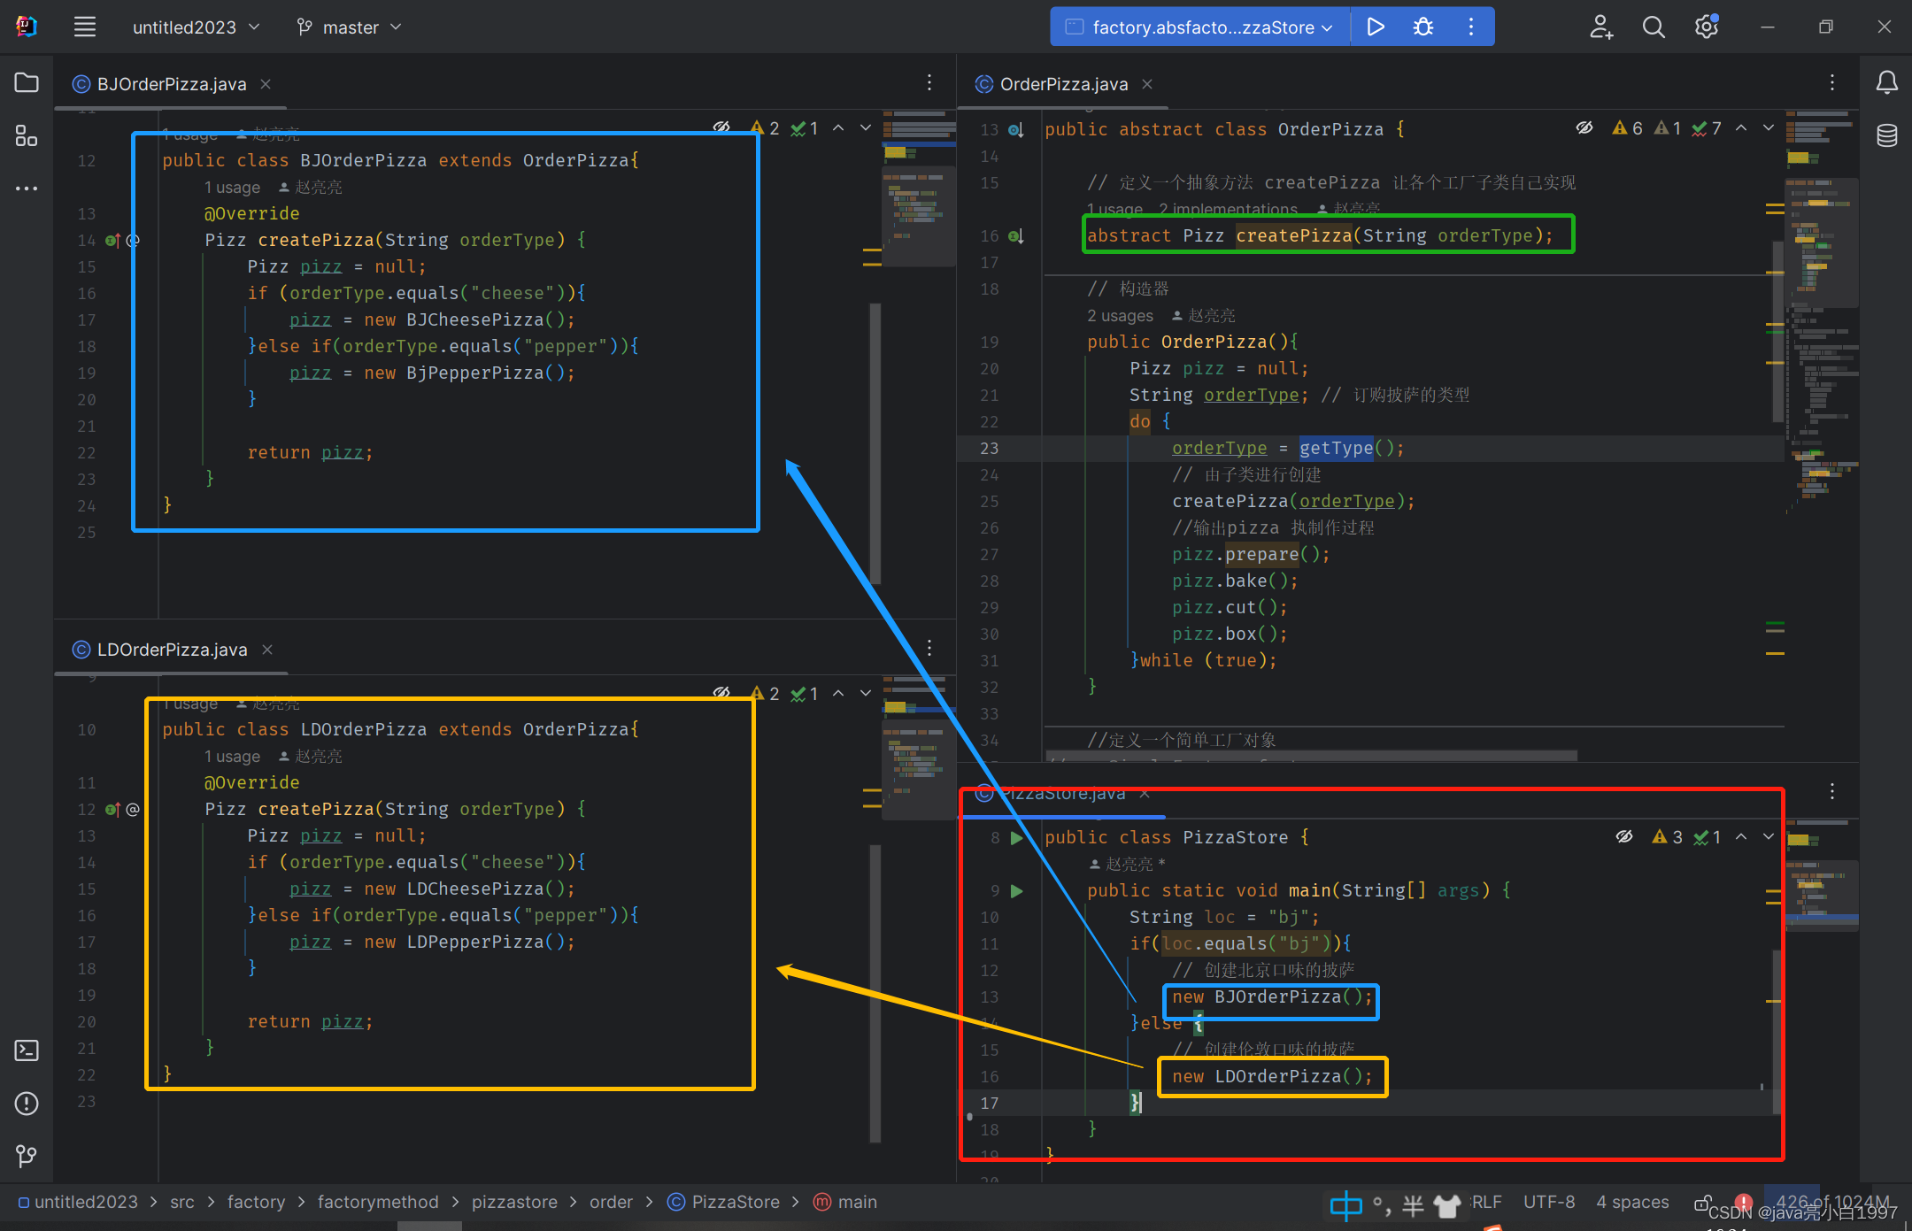Select src in breadcrumb bar
Viewport: 1912px width, 1231px height.
(182, 1202)
